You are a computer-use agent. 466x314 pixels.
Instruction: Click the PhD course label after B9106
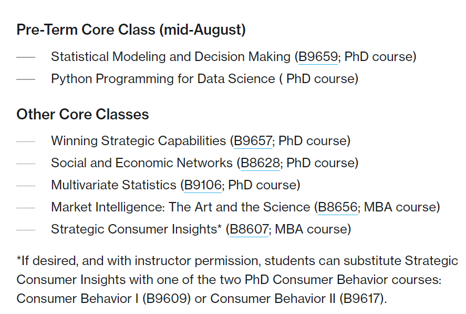(x=264, y=185)
